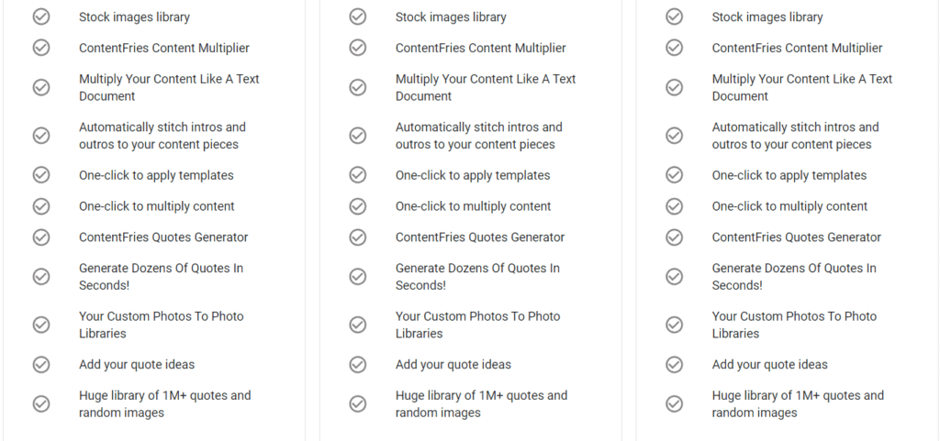
Task: Click the checkmark next to 'One-click to multiply content' in right column
Action: click(675, 206)
